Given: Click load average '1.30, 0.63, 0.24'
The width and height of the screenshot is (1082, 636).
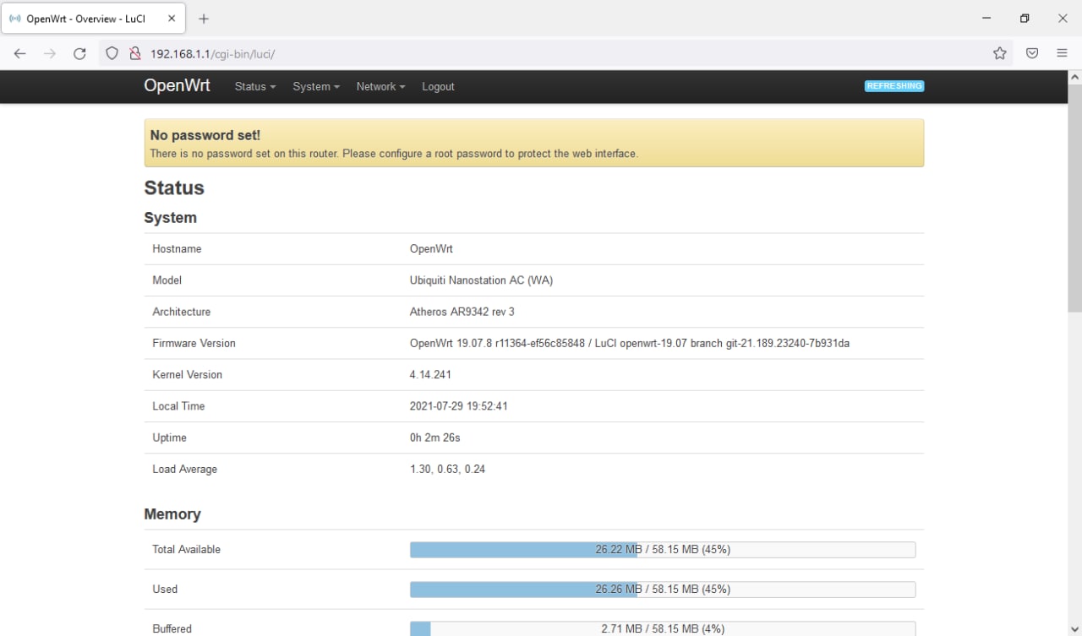Looking at the screenshot, I should pos(447,470).
